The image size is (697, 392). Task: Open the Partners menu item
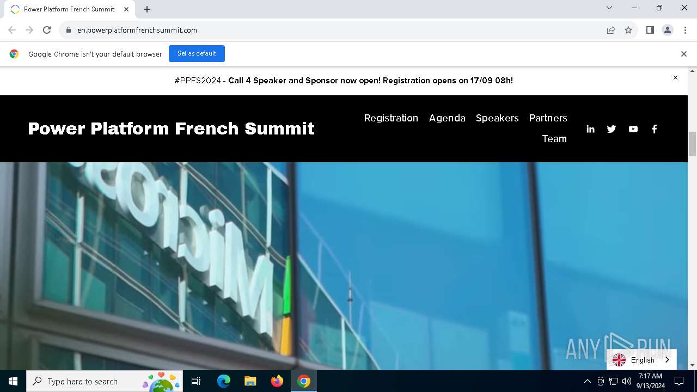click(x=548, y=118)
